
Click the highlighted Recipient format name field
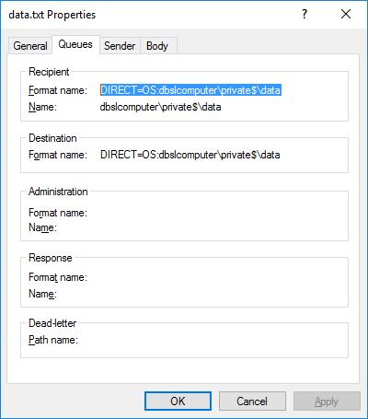pos(190,90)
